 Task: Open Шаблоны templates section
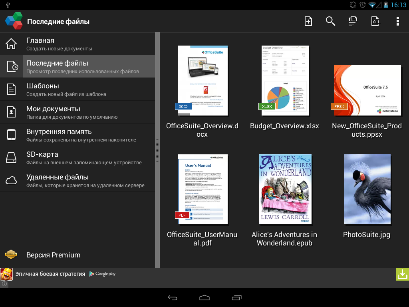point(77,90)
